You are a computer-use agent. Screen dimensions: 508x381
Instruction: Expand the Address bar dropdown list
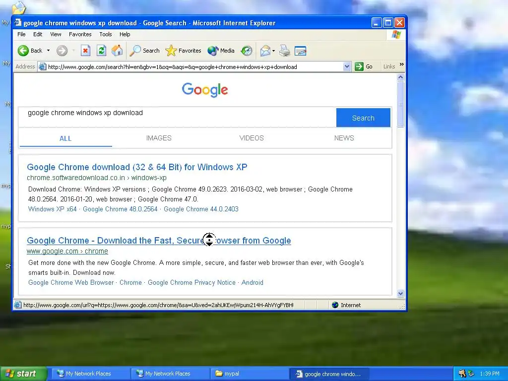coord(347,67)
